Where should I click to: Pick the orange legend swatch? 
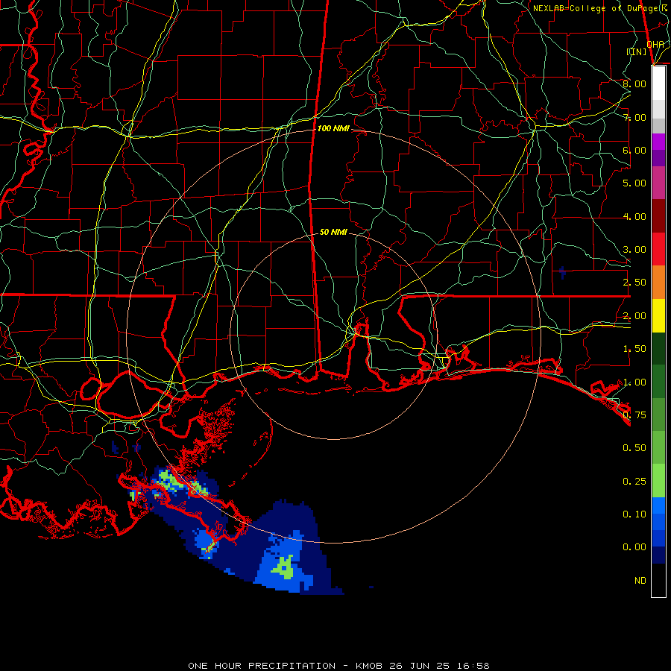coord(658,283)
